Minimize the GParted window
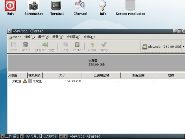185x139 pixels. coord(175,31)
